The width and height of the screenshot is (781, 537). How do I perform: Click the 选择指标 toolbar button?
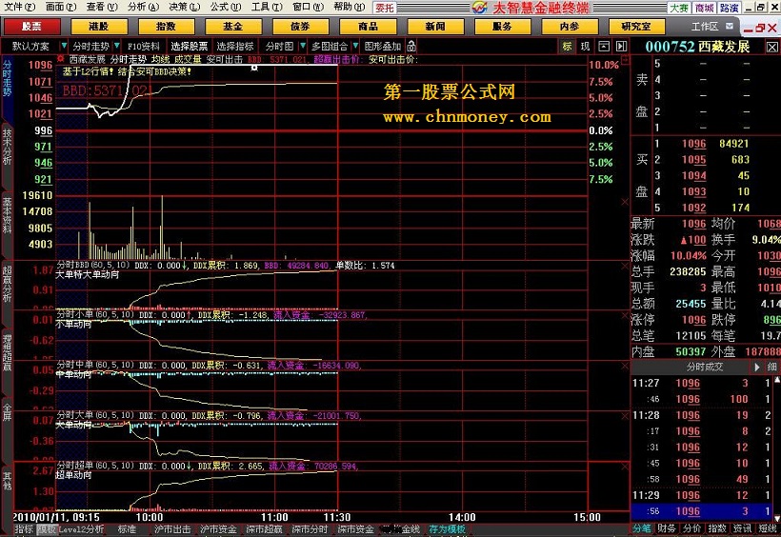pos(235,47)
